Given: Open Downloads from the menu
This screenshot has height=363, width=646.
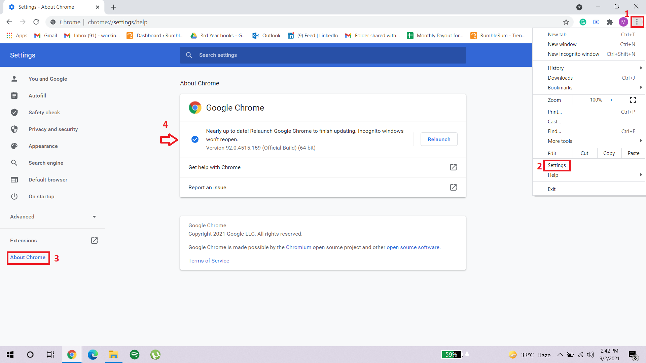Looking at the screenshot, I should (589, 78).
